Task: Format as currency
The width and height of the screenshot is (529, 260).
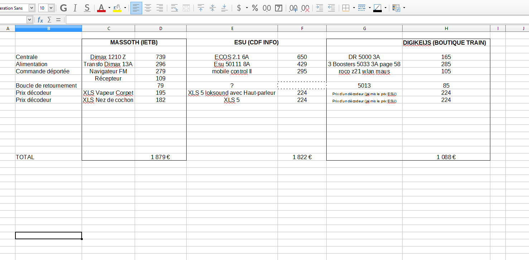Action: tap(239, 8)
